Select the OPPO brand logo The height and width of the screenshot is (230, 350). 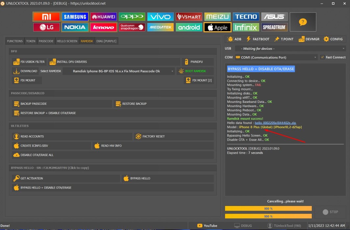tap(132, 17)
